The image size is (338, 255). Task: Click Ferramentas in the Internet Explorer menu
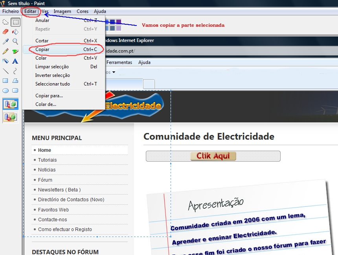(119, 62)
